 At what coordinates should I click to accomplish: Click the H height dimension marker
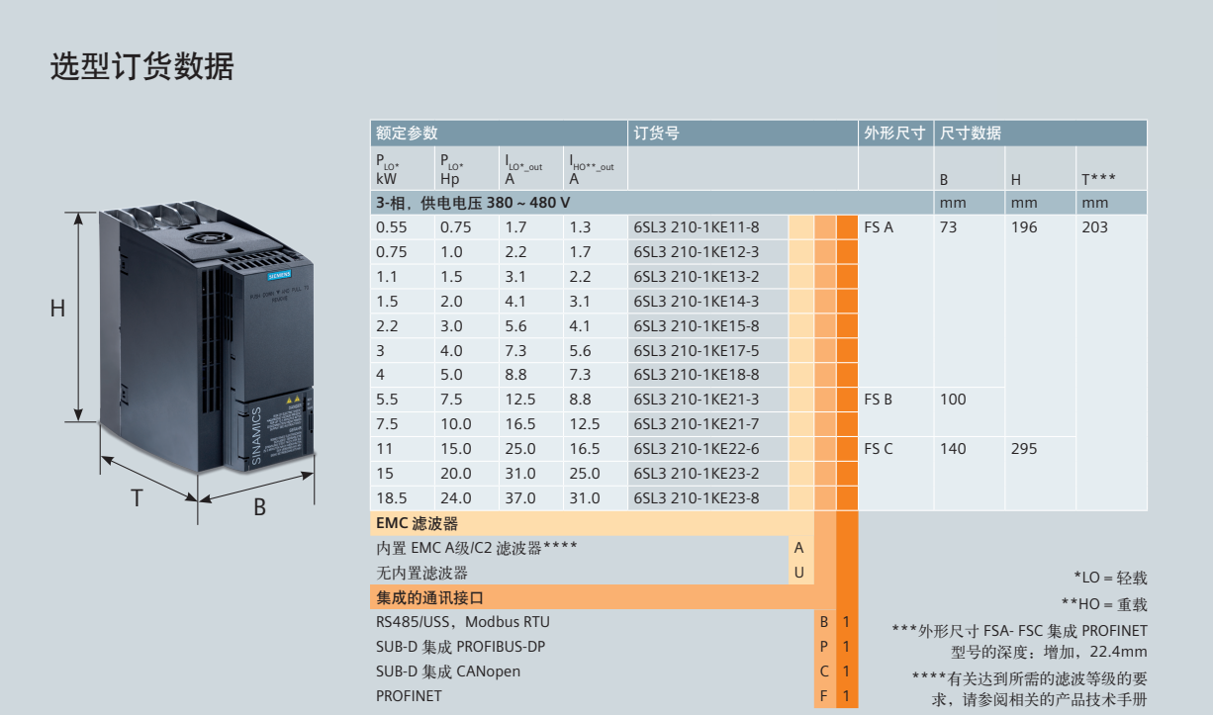(58, 309)
